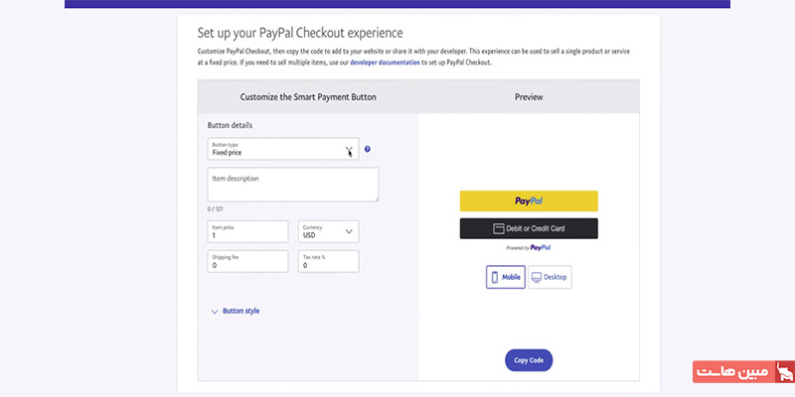The image size is (795, 397).
Task: Click the monitor icon in Desktop toggle
Action: (x=537, y=278)
